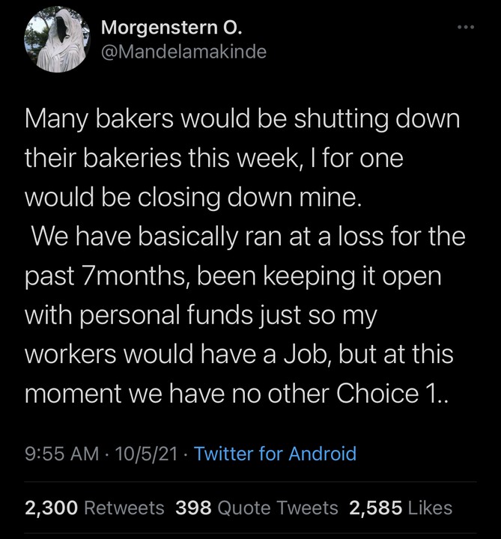Click the number 2,585 like count
This screenshot has height=539, width=501.
pyautogui.click(x=376, y=508)
